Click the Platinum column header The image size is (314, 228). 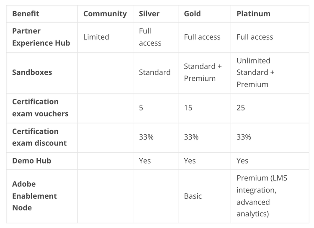[253, 14]
